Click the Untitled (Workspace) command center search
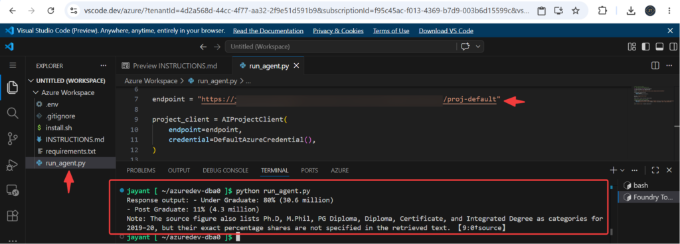This screenshot has height=244, width=680. [x=341, y=47]
